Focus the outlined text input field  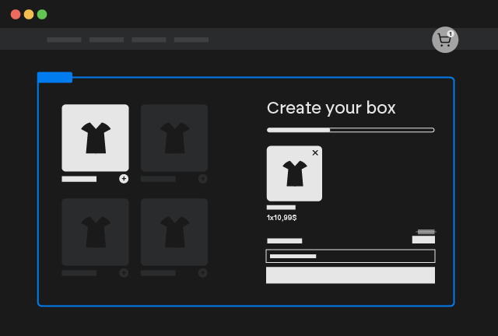click(x=350, y=256)
